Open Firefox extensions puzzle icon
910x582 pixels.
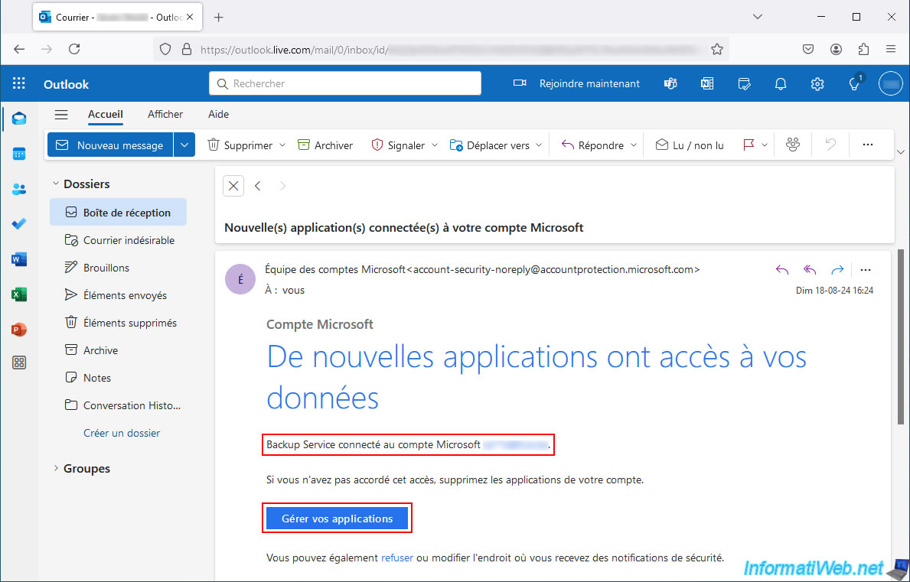tap(863, 49)
